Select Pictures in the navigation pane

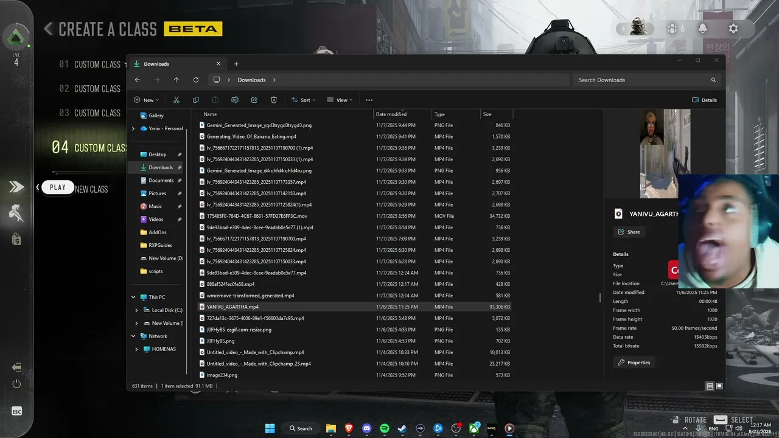(158, 193)
